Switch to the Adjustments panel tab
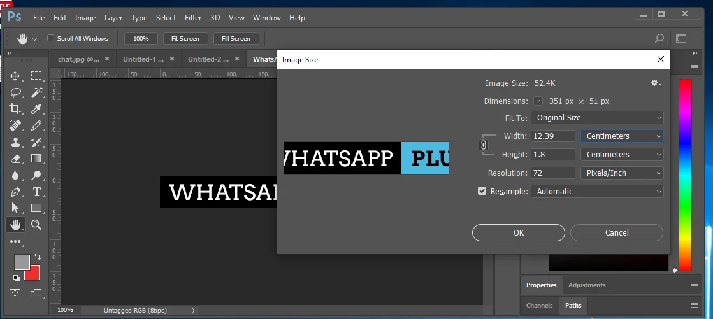 [x=587, y=285]
